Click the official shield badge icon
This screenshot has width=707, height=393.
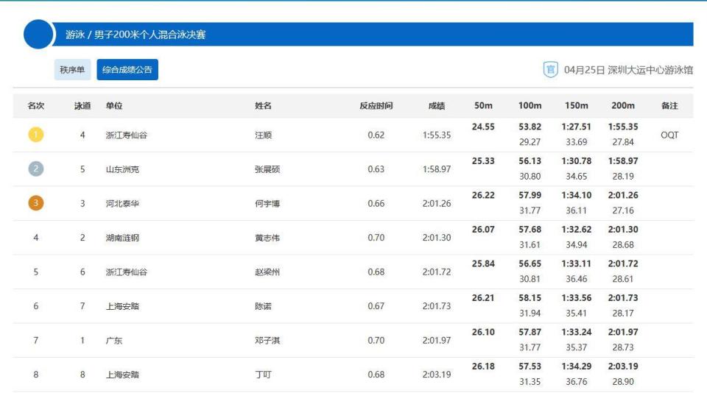pyautogui.click(x=550, y=70)
